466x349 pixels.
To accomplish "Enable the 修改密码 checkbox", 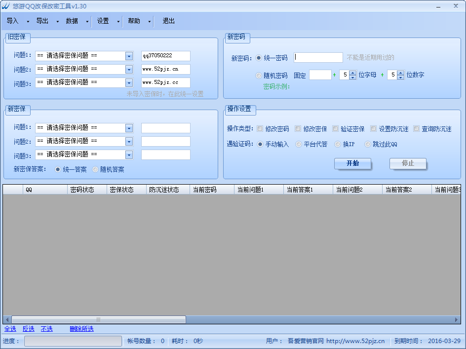I will click(x=260, y=129).
